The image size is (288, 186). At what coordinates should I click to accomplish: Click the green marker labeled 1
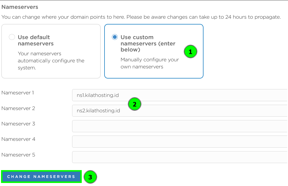190,51
